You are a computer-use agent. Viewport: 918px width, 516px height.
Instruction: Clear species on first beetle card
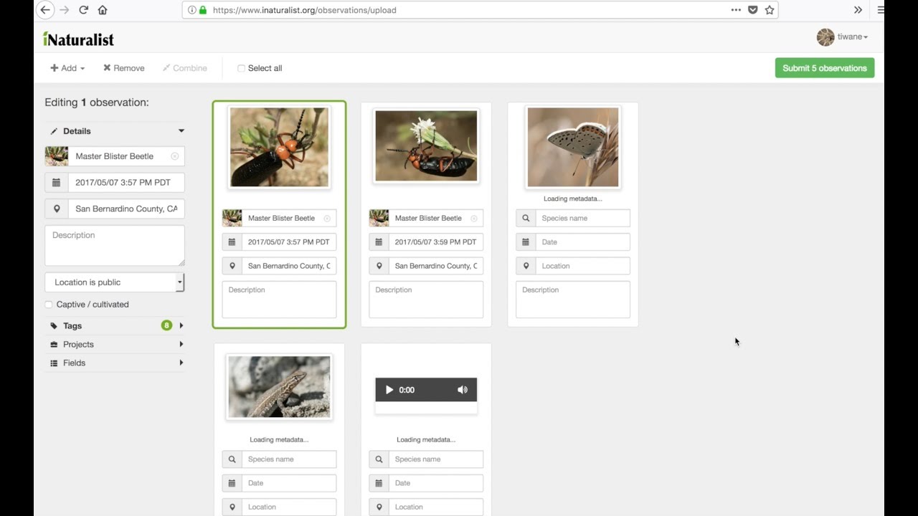click(x=327, y=218)
